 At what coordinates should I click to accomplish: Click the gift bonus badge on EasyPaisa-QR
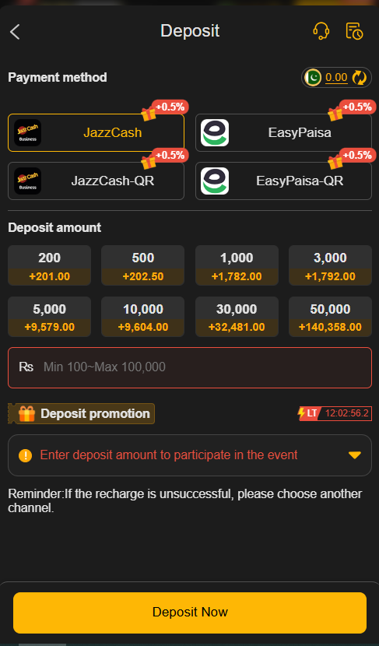(353, 157)
